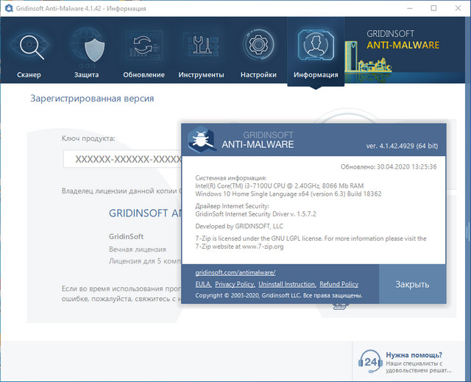Open the Инструменты tab label
Image resolution: width=471 pixels, height=382 pixels.
point(201,75)
